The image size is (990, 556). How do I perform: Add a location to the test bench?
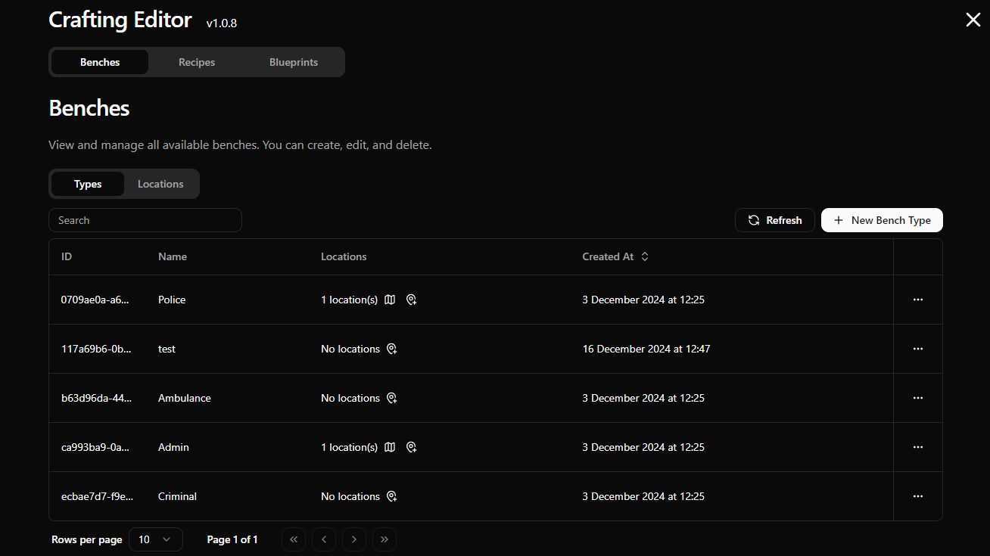[392, 349]
